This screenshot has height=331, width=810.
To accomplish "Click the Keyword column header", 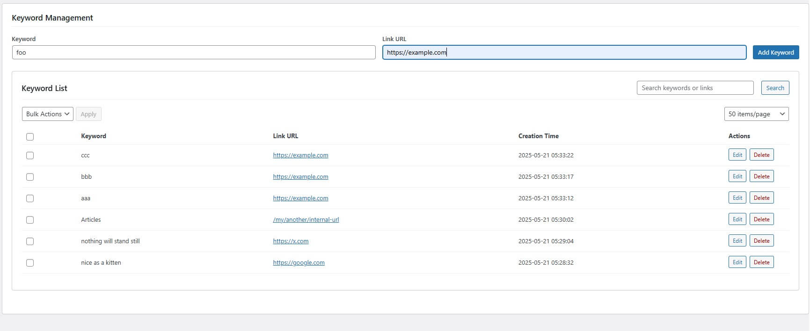I will click(94, 136).
